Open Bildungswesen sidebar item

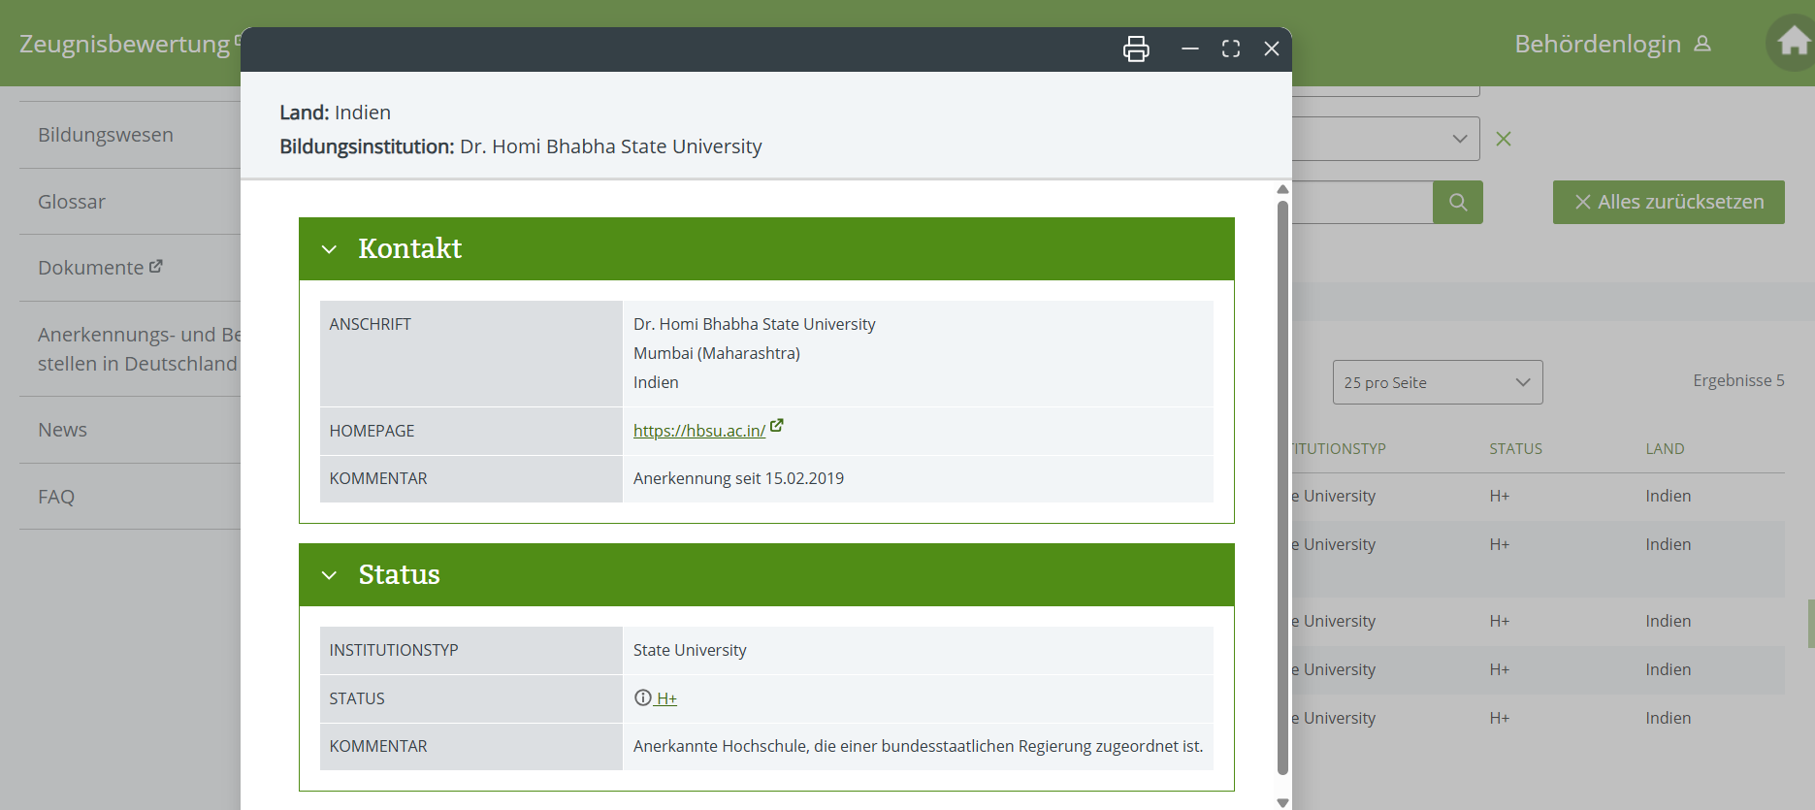pyautogui.click(x=106, y=135)
